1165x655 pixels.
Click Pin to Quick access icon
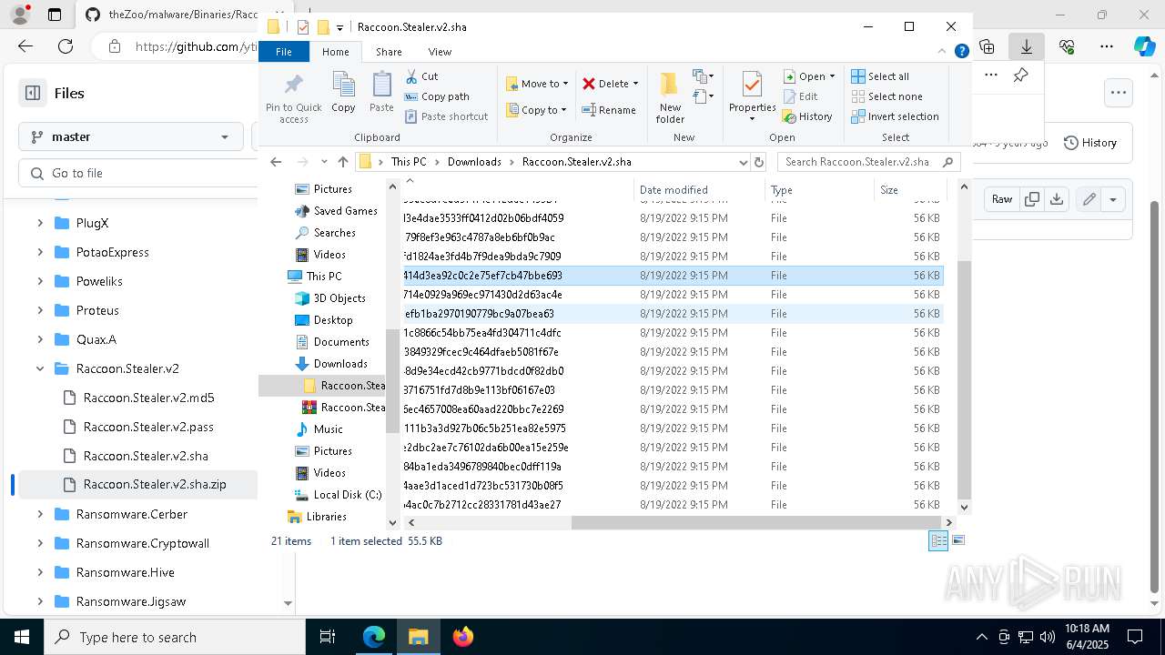click(x=293, y=98)
